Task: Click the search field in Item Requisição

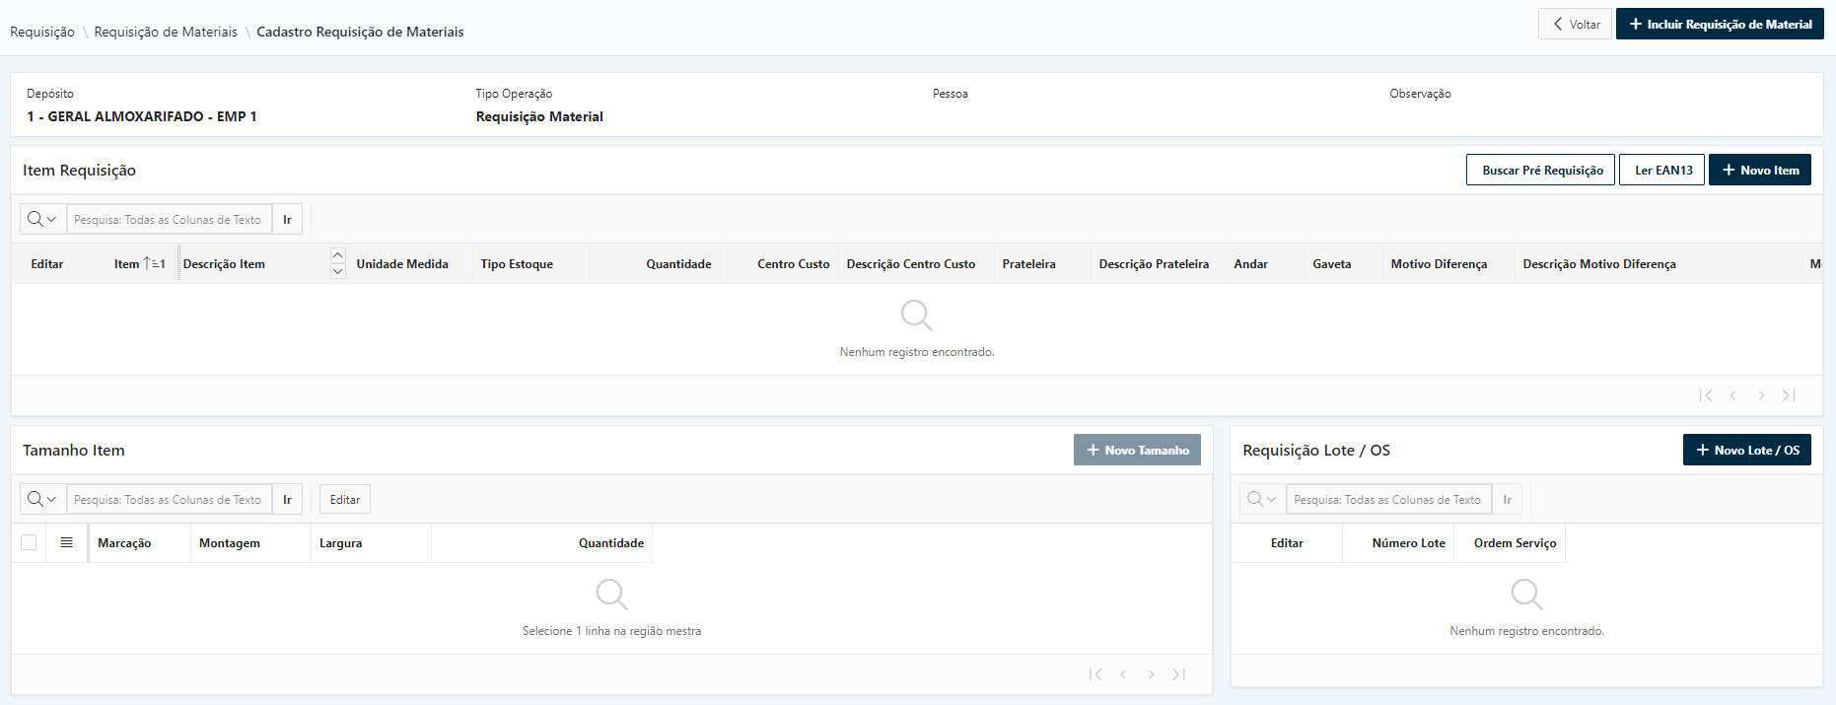Action: pyautogui.click(x=169, y=220)
